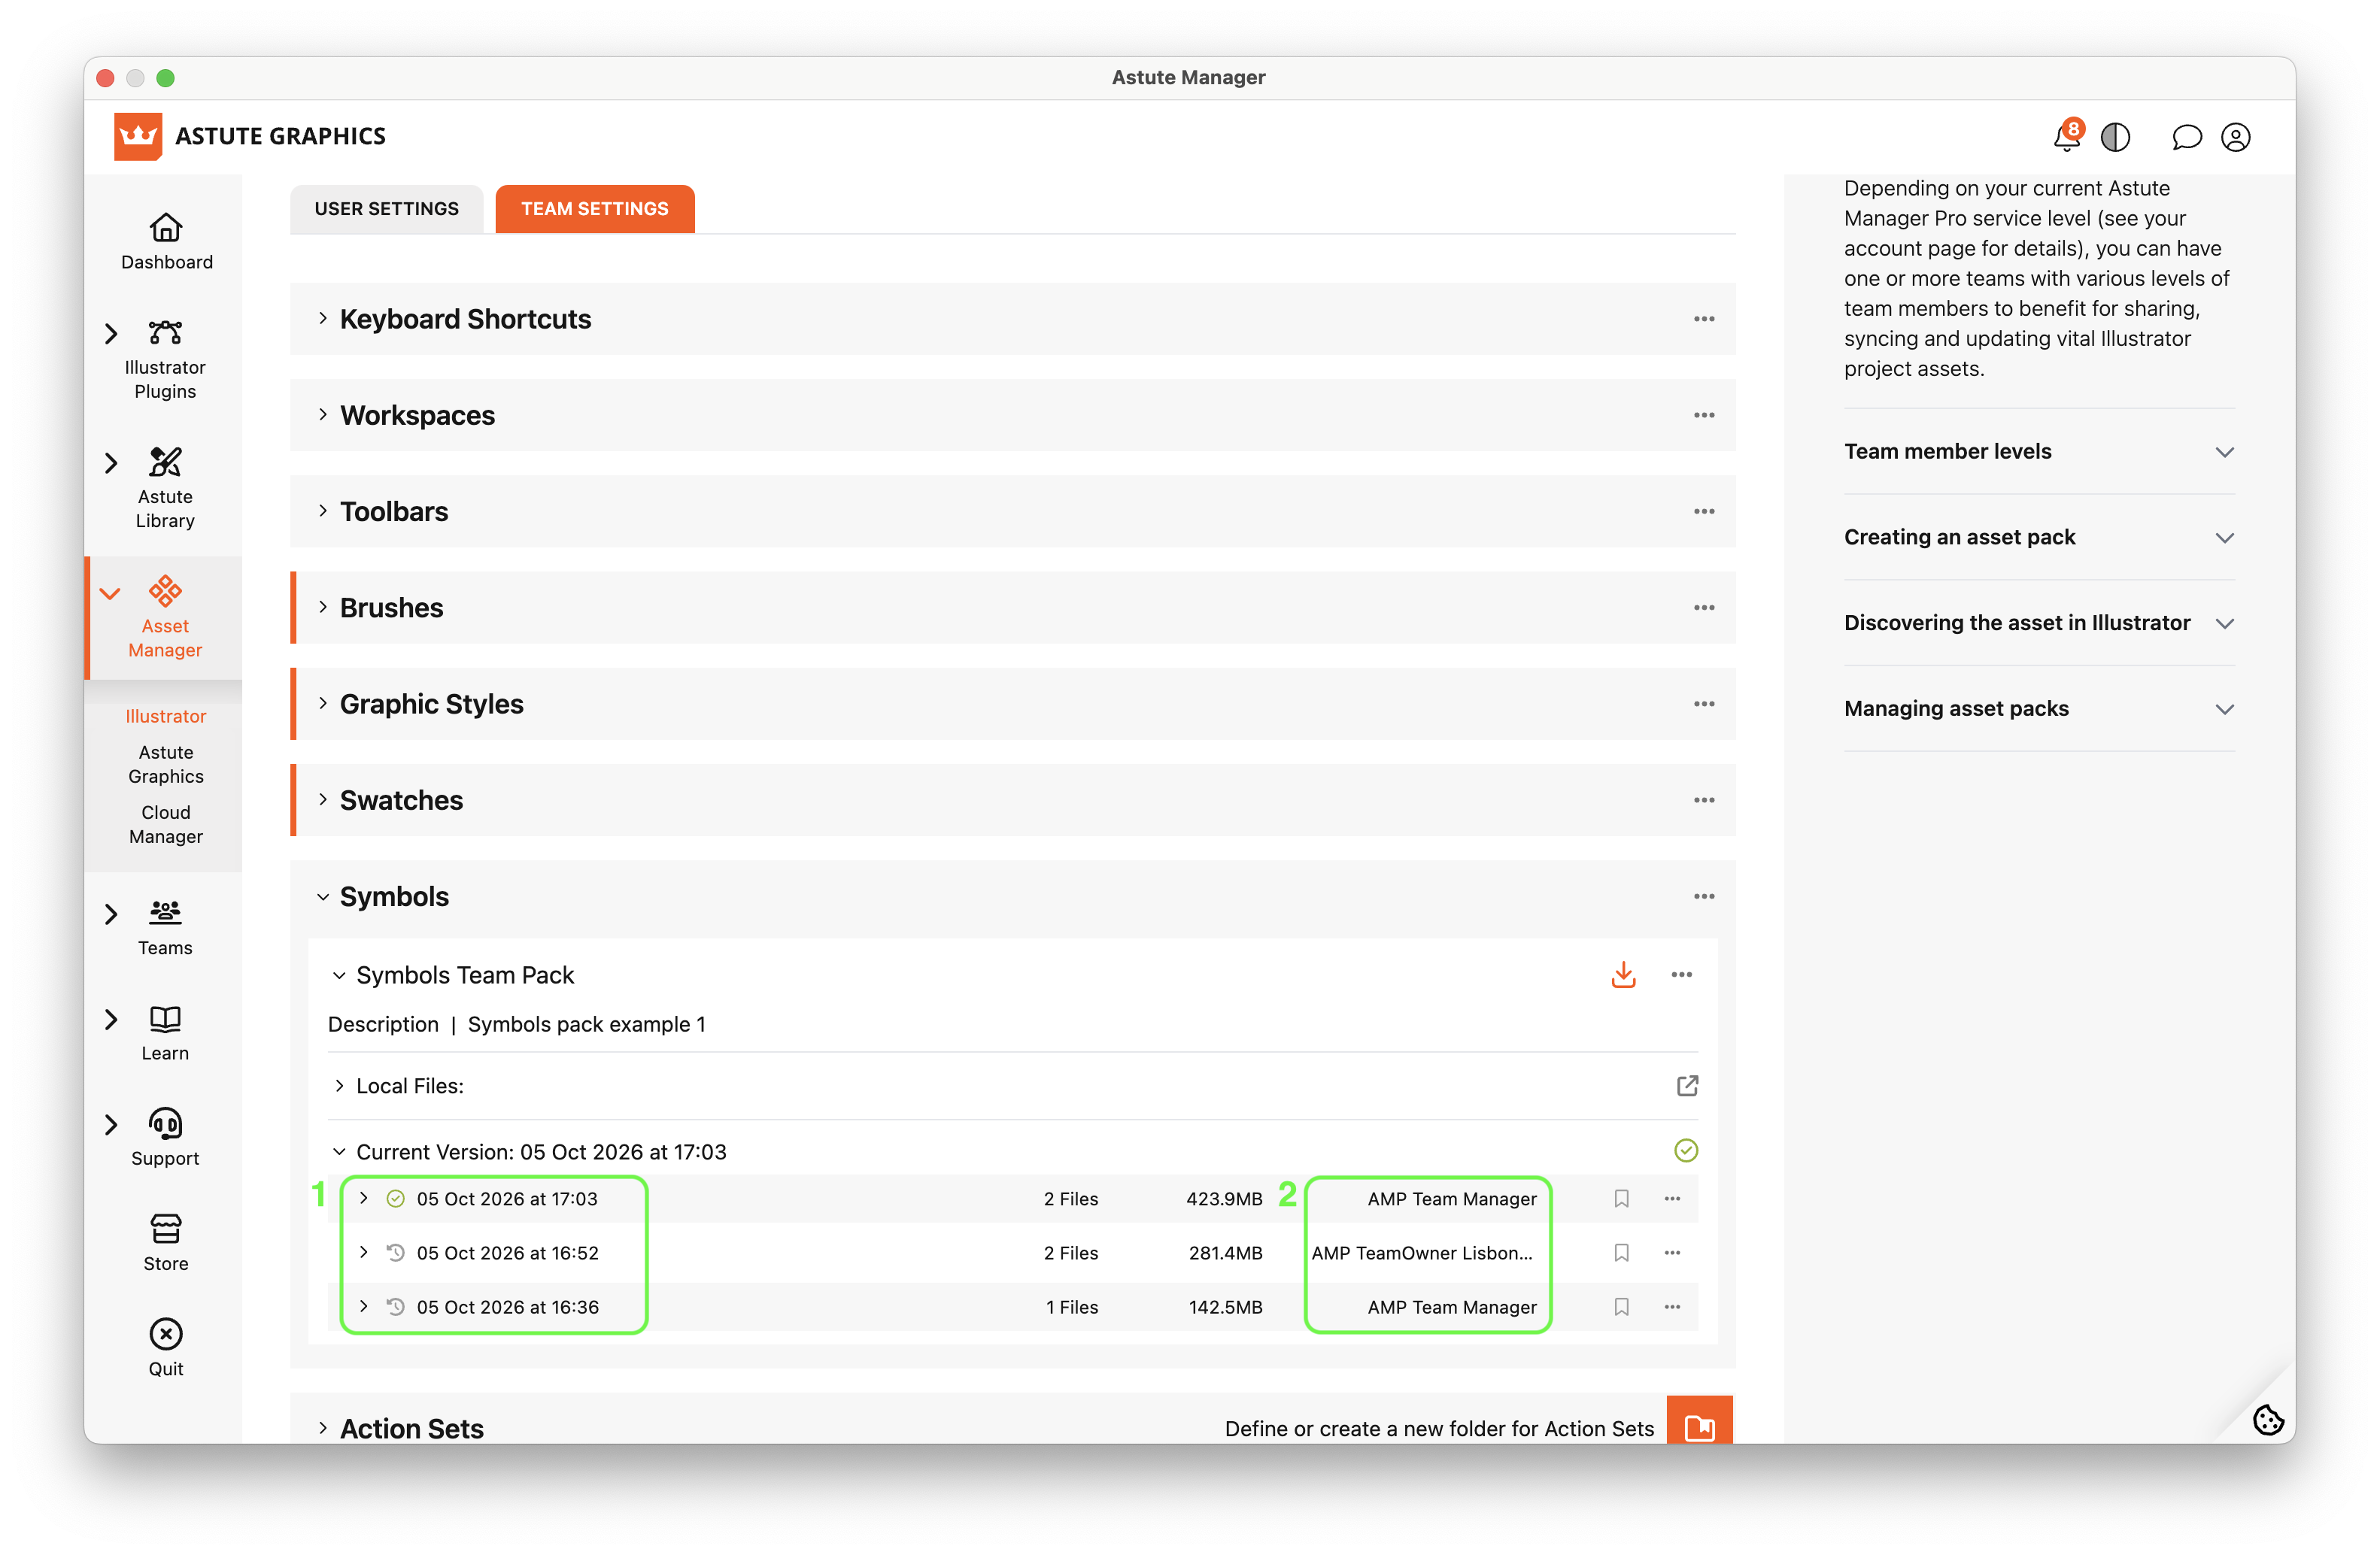Bookmark the 05 Oct 17:03 version
Screen dimensions: 2380x1555
tap(1621, 1199)
